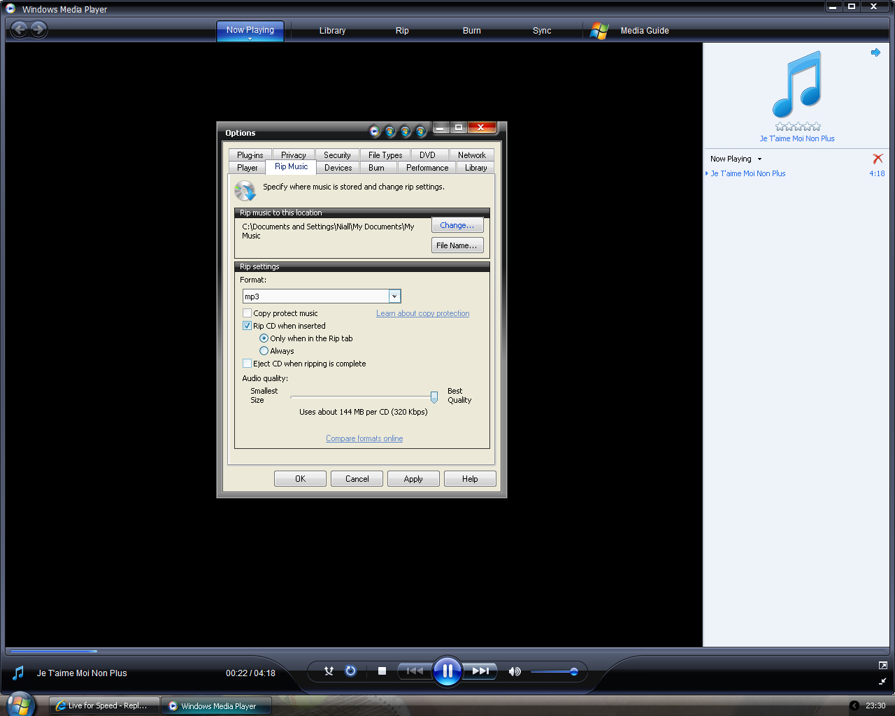Mute the sound using the speaker icon

515,671
